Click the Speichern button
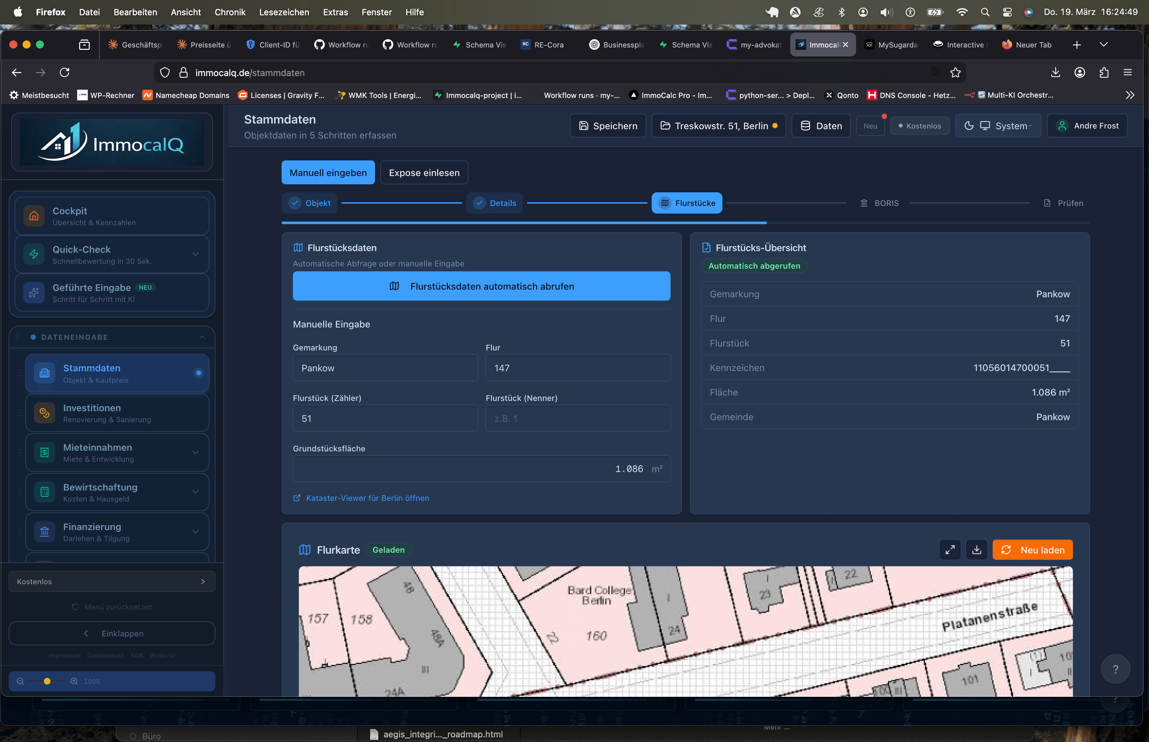 [608, 126]
